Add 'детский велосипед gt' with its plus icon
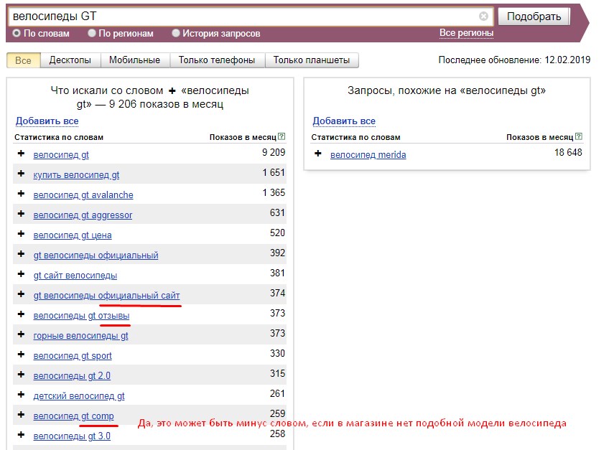Screen dimensions: 609x450 (21, 395)
